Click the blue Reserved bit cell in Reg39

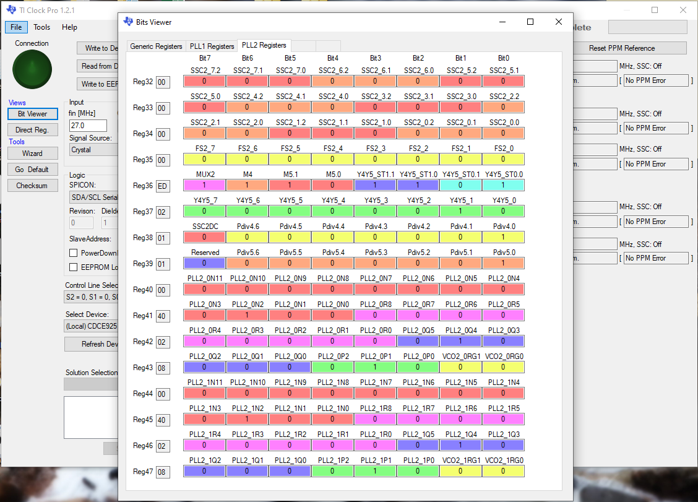click(204, 263)
